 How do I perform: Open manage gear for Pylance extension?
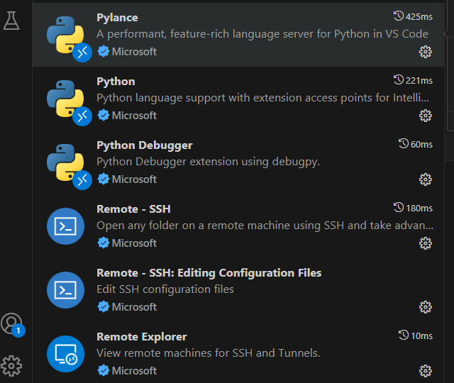tap(426, 52)
